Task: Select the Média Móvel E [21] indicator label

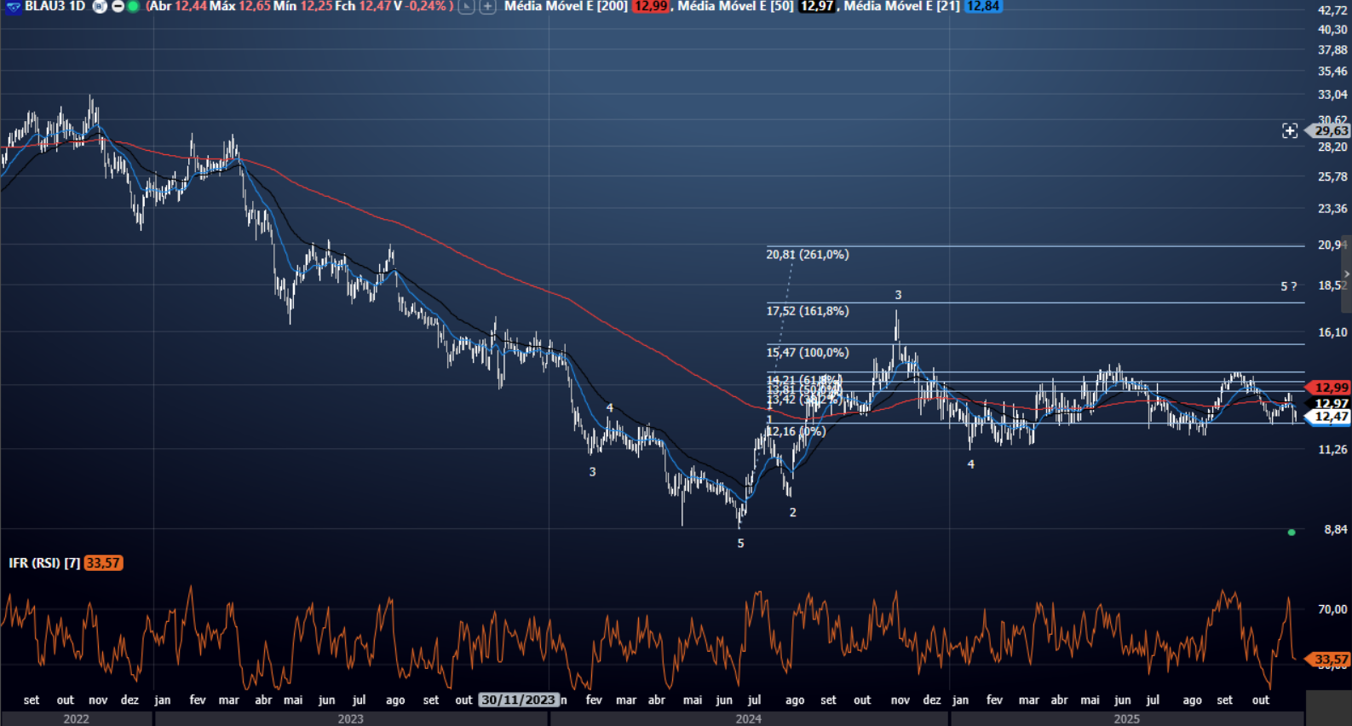Action: coord(901,6)
